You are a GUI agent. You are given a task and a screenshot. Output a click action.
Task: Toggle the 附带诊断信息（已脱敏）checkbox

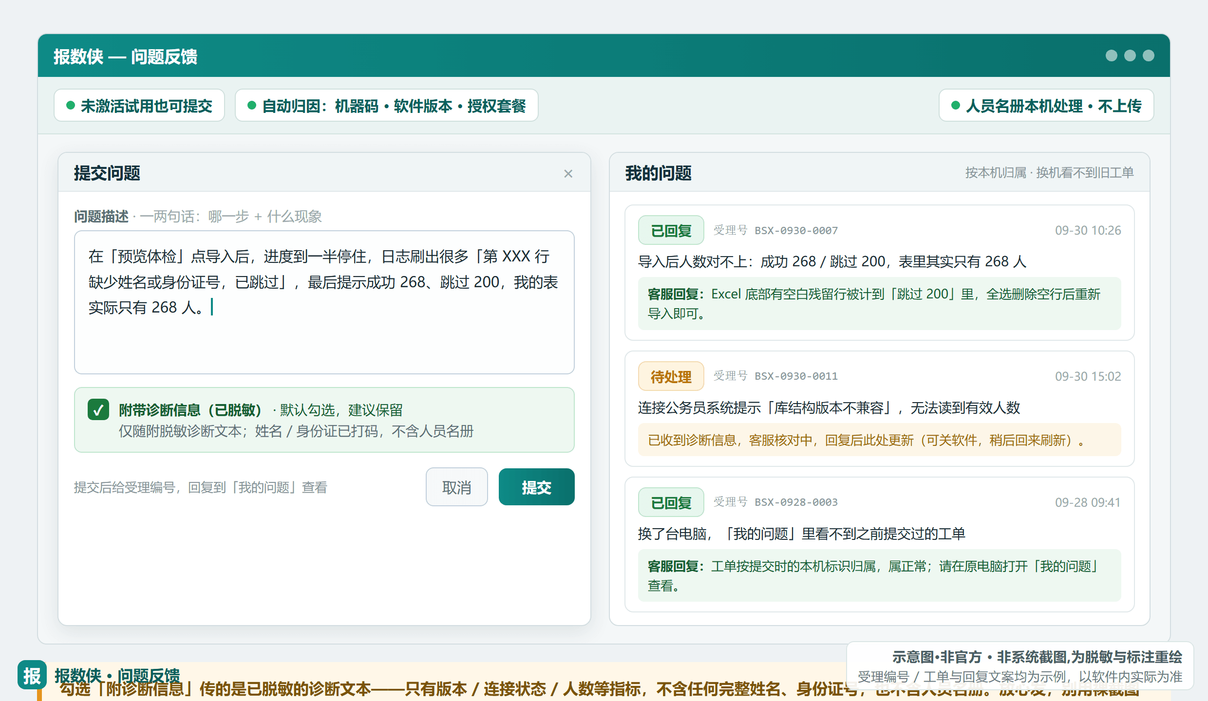pos(98,409)
